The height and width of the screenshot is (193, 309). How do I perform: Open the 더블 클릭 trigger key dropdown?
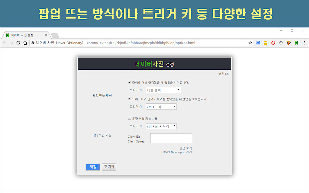point(163,90)
